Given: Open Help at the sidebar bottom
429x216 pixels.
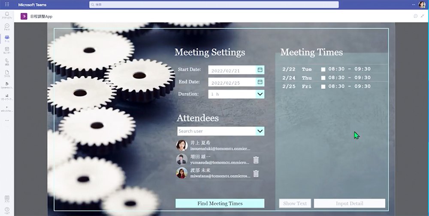Looking at the screenshot, I should coord(7,210).
